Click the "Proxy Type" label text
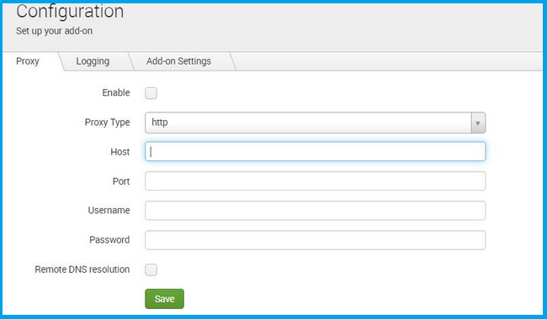This screenshot has width=547, height=319. click(x=107, y=123)
